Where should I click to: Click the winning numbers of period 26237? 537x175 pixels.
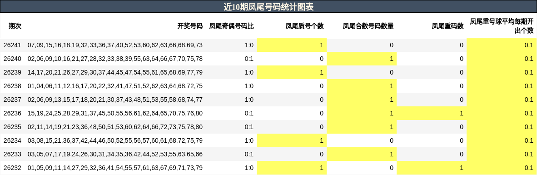tap(115, 100)
